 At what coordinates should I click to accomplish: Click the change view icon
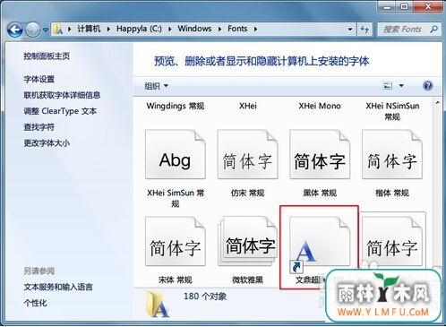pos(388,86)
